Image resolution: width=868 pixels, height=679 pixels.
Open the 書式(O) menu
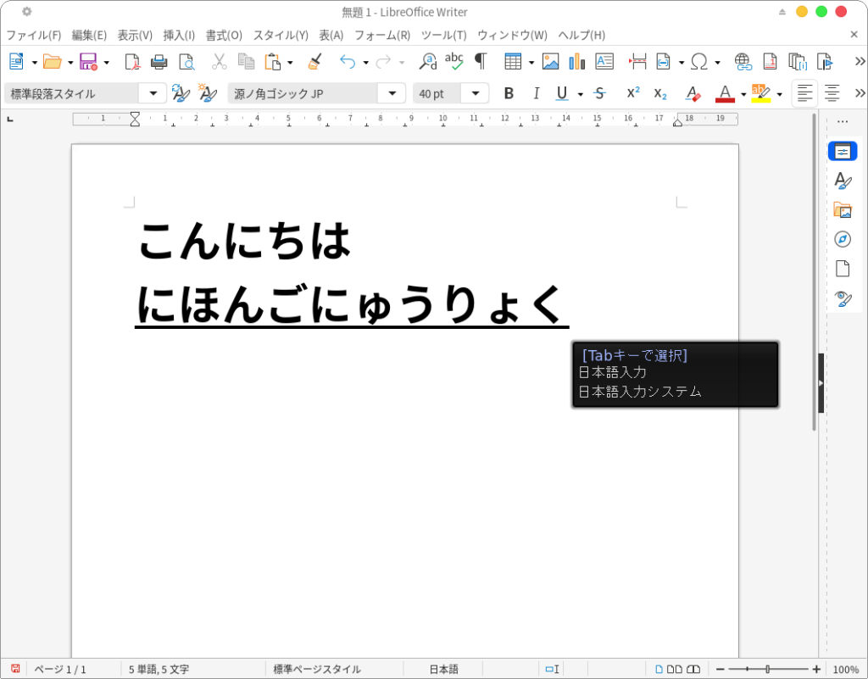point(224,35)
